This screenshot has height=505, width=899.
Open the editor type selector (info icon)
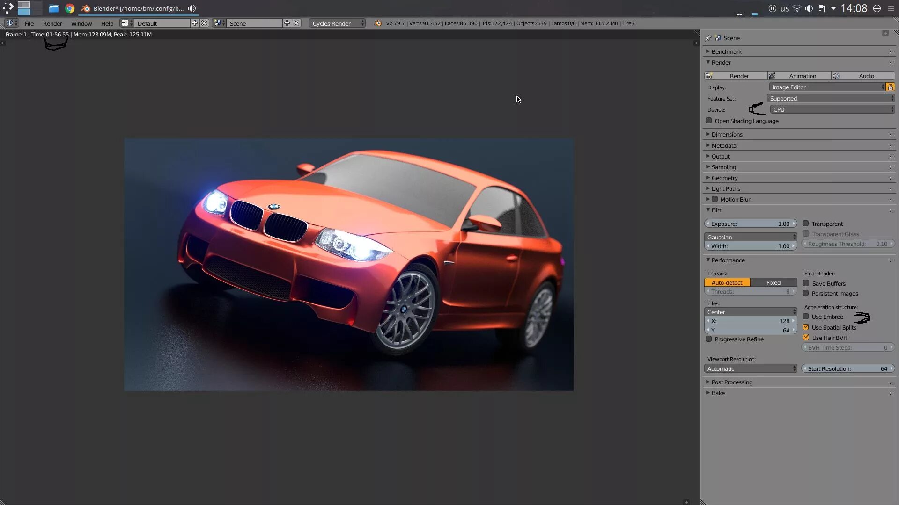pos(12,23)
